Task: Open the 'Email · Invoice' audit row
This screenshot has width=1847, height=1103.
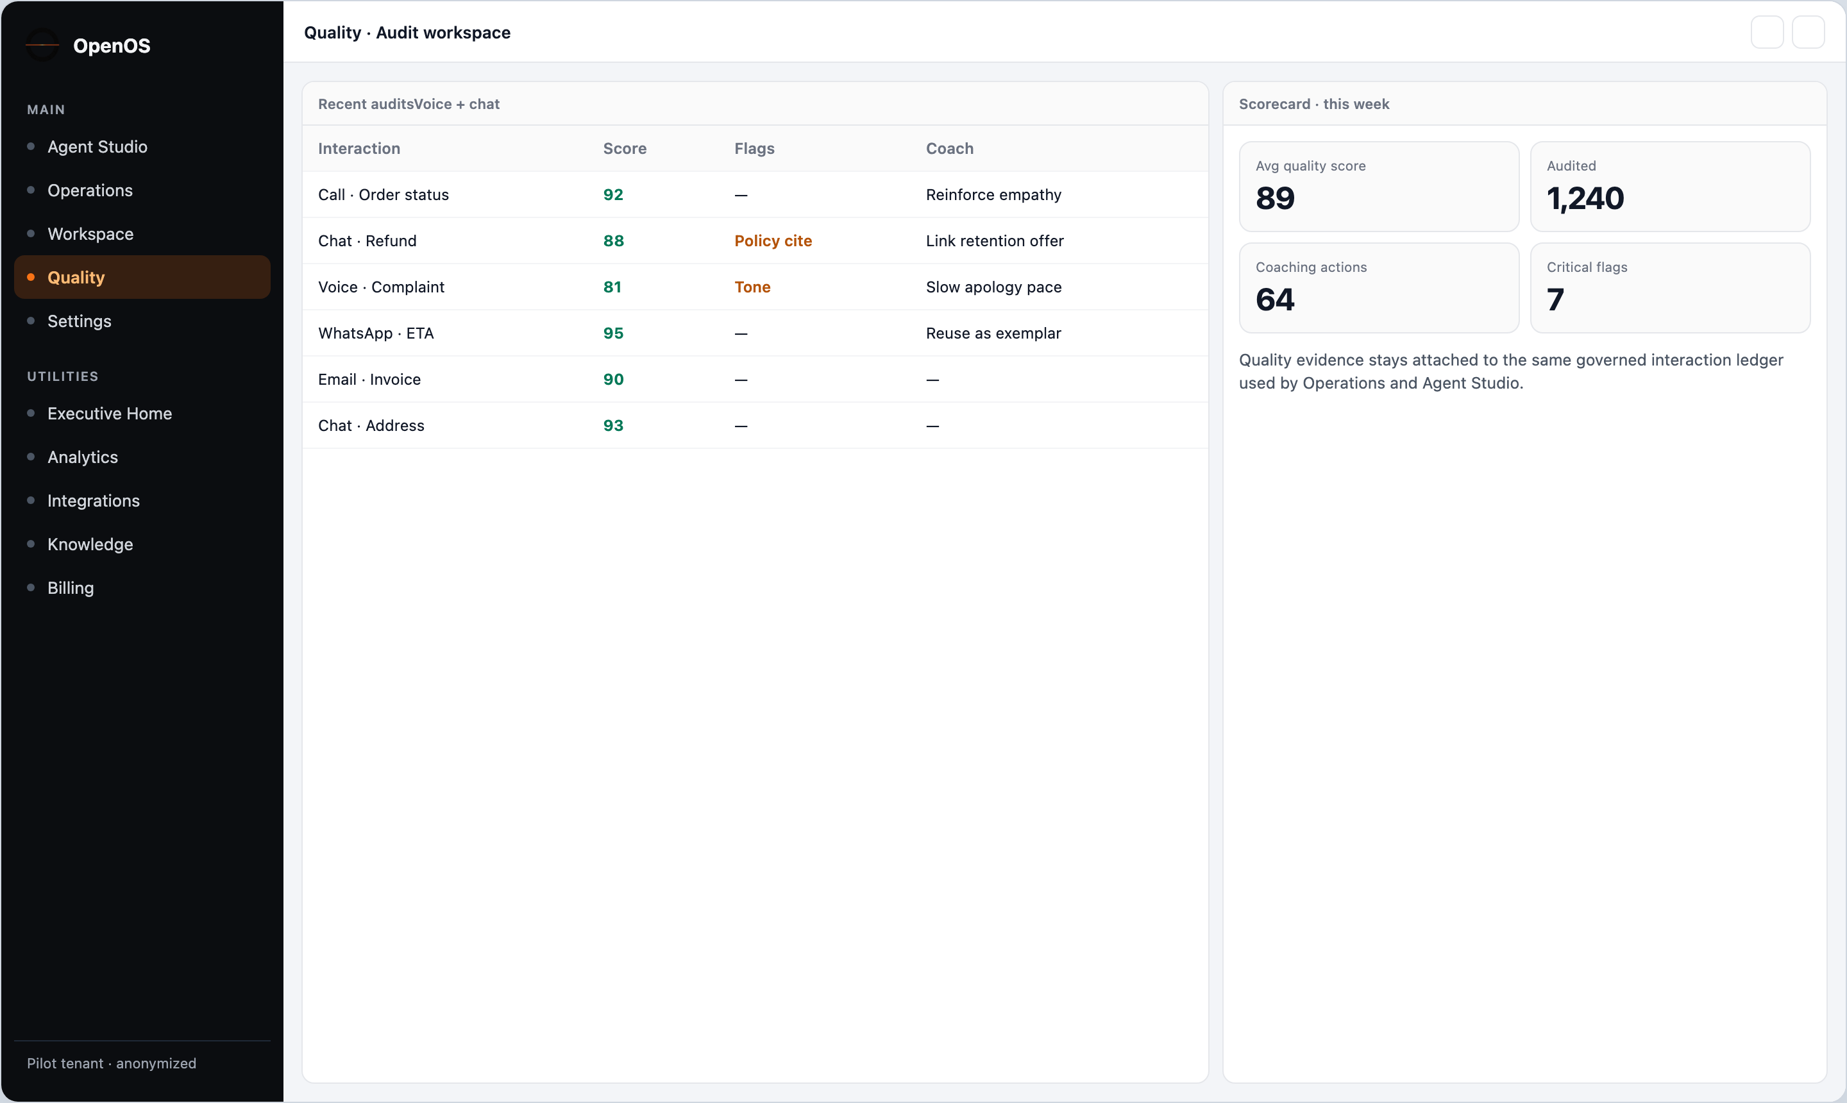Action: pos(755,379)
